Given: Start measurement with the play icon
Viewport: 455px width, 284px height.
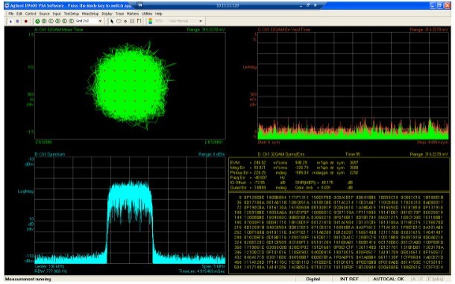Looking at the screenshot, I should (x=10, y=21).
